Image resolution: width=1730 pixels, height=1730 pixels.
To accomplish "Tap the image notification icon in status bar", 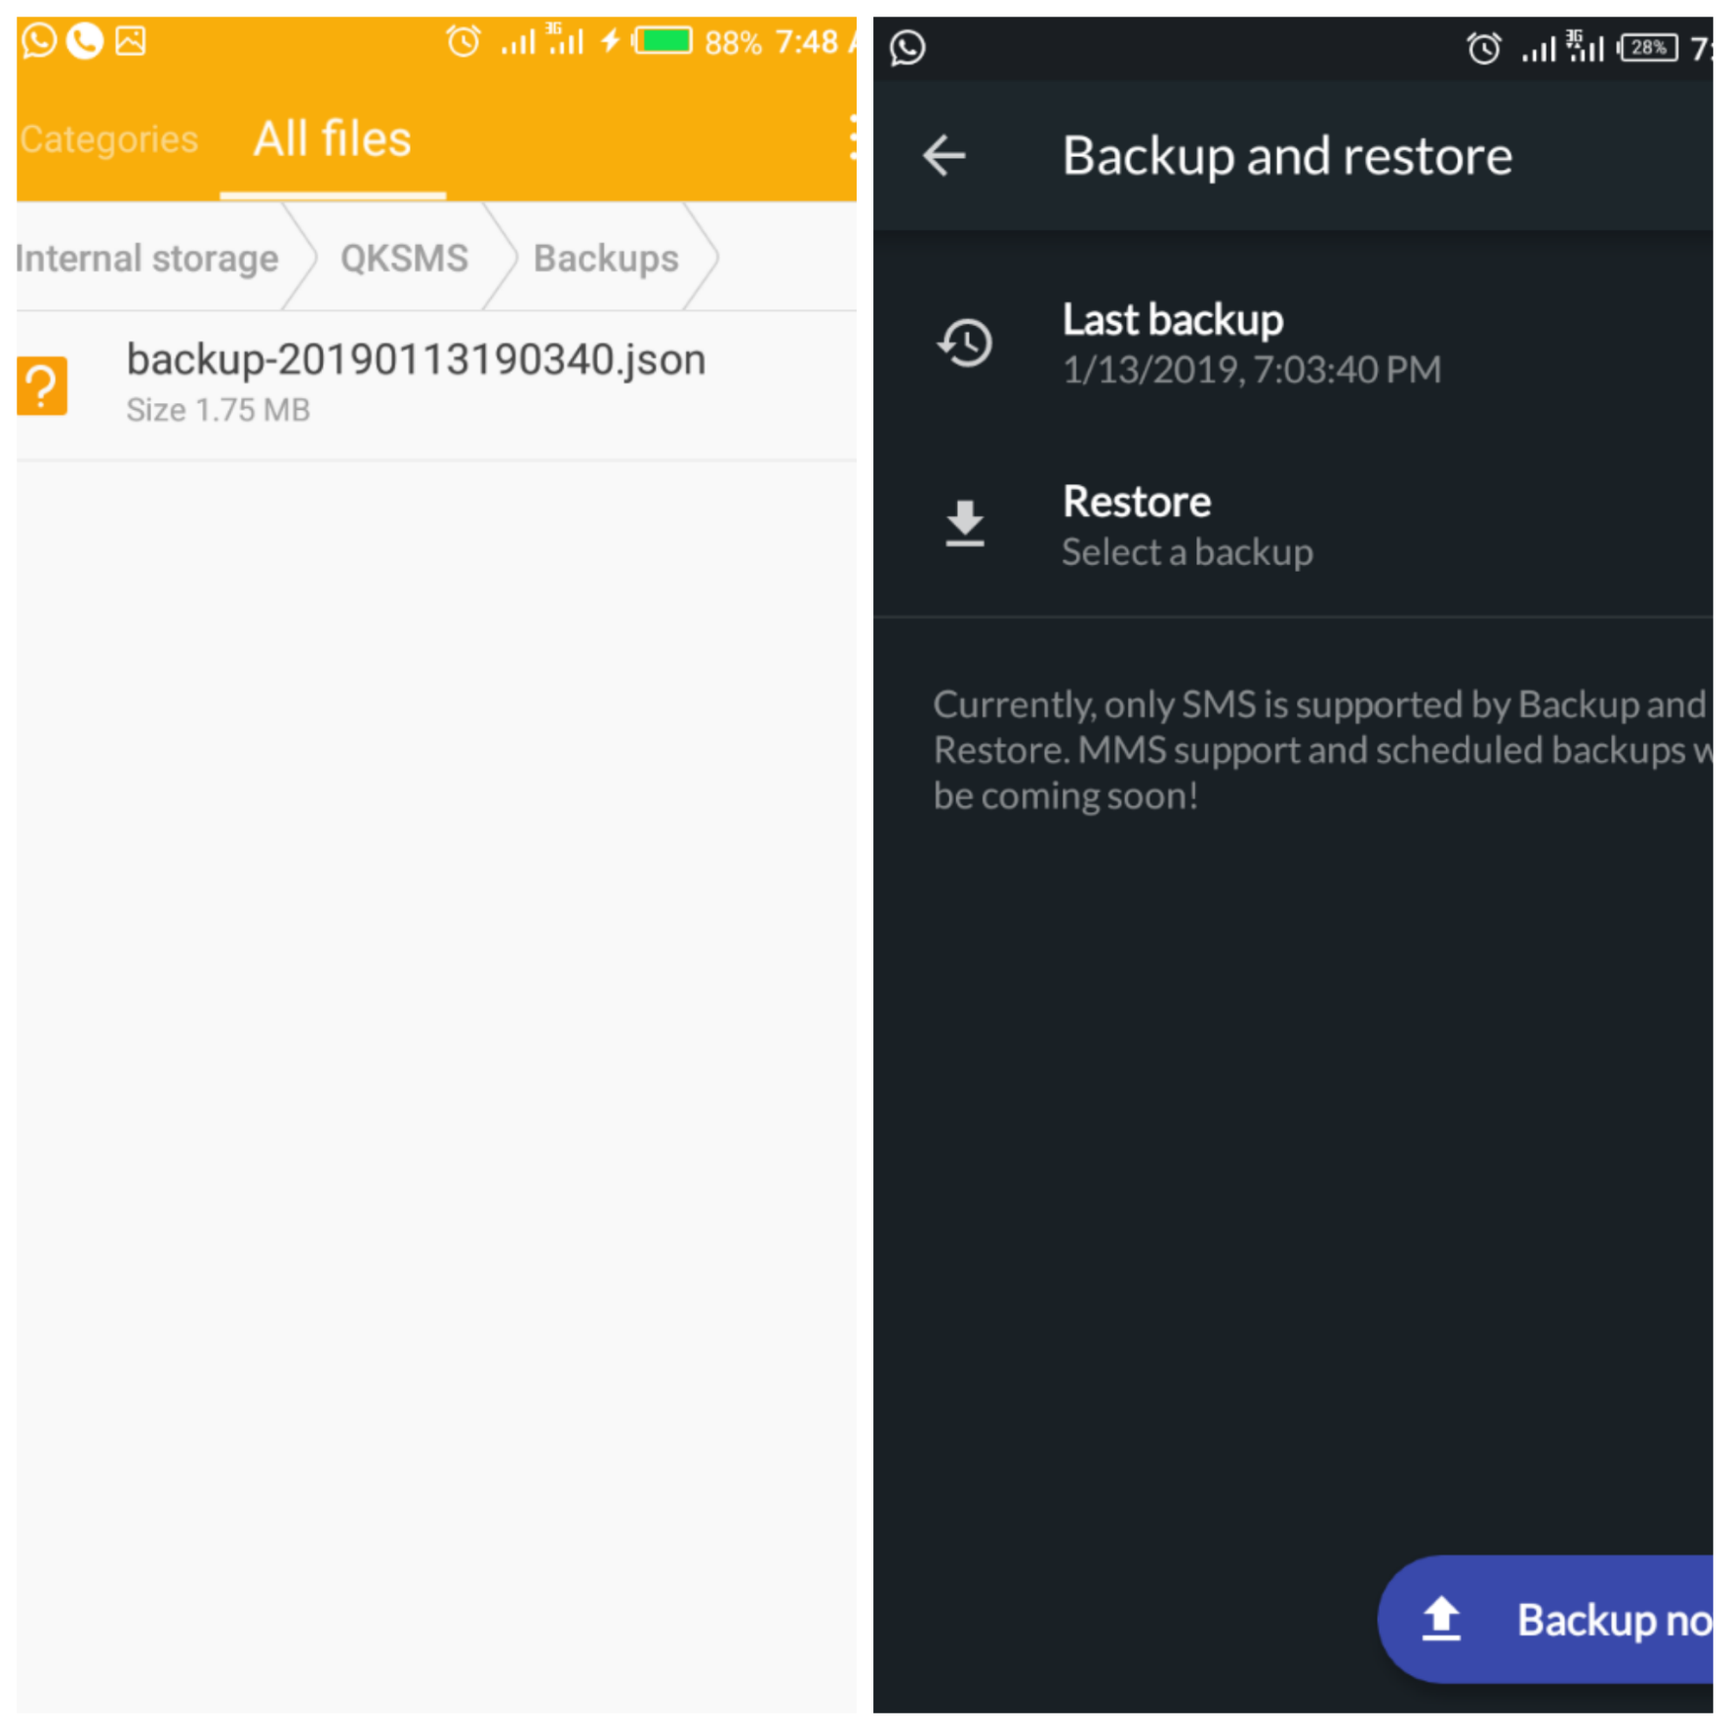I will click(131, 41).
